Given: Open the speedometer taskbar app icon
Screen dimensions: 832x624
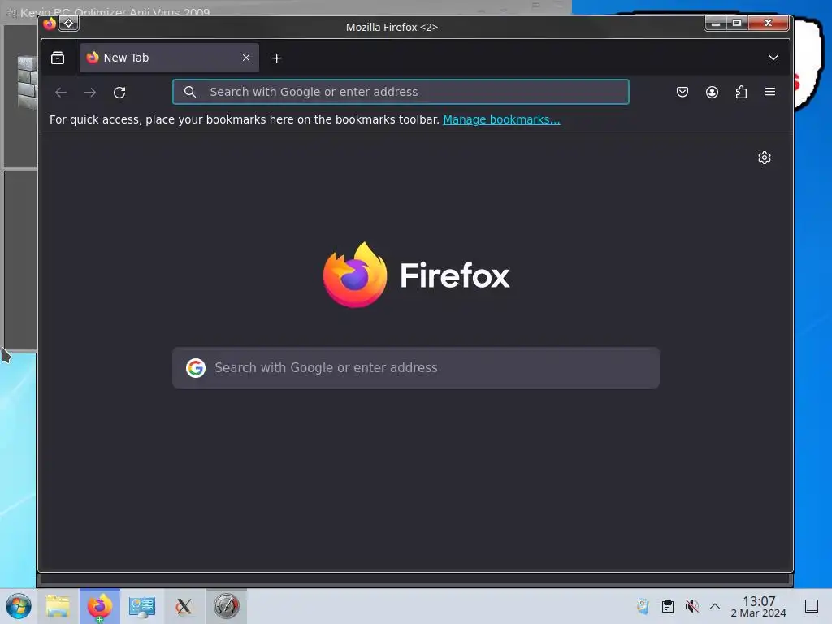Looking at the screenshot, I should tap(227, 606).
